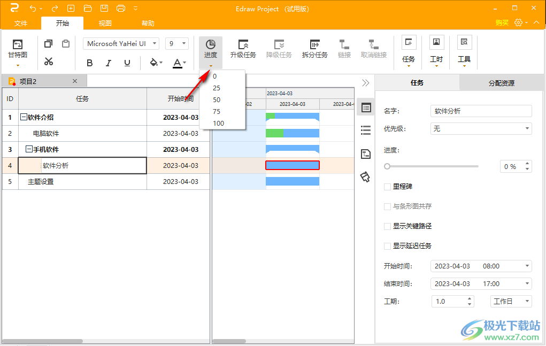Click the Print icon
Image resolution: width=546 pixels, height=346 pixels.
(121, 9)
